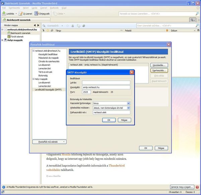Click the search magnifier button at tab bar right
The width and height of the screenshot is (201, 195).
point(193,20)
